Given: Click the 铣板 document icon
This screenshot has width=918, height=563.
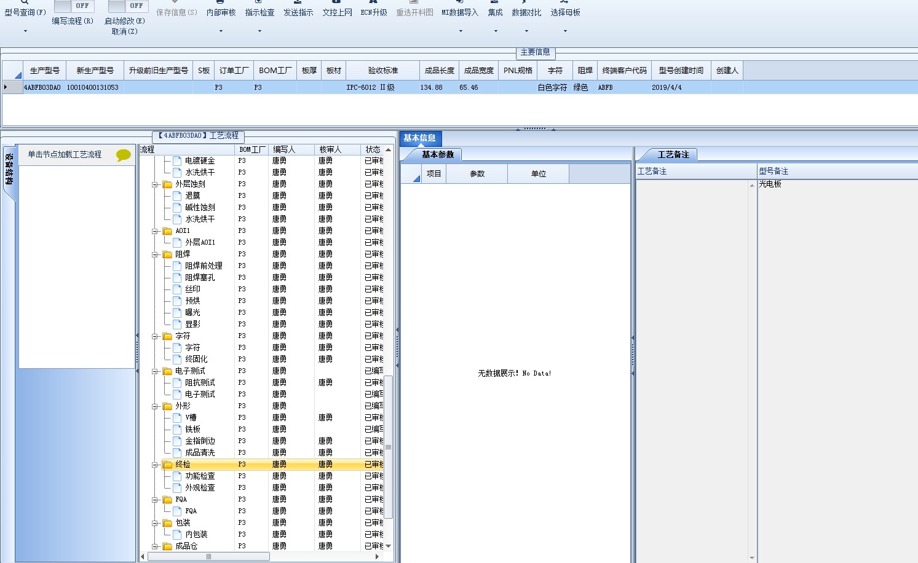Looking at the screenshot, I should 177,430.
